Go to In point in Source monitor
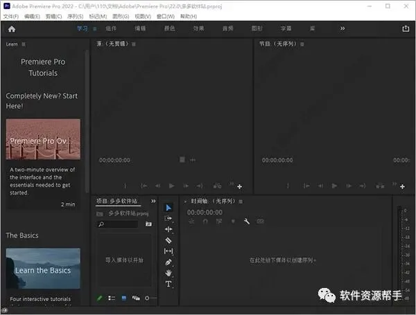This screenshot has height=315, width=416. coord(144,186)
